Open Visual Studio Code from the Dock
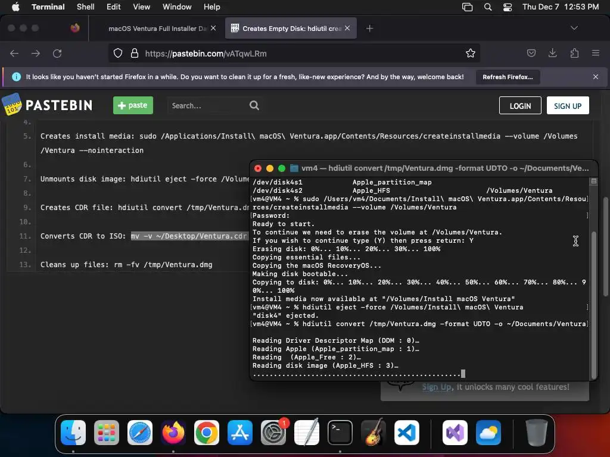 [x=406, y=432]
